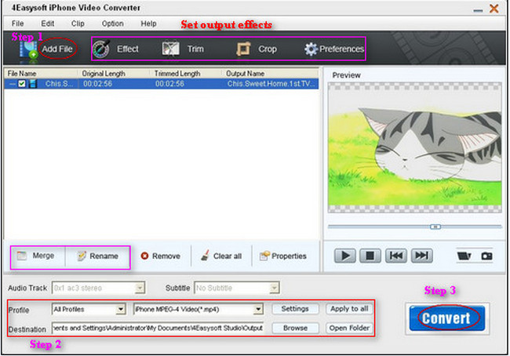This screenshot has width=510, height=356.
Task: Open the Subtitle dropdown
Action: (274, 288)
